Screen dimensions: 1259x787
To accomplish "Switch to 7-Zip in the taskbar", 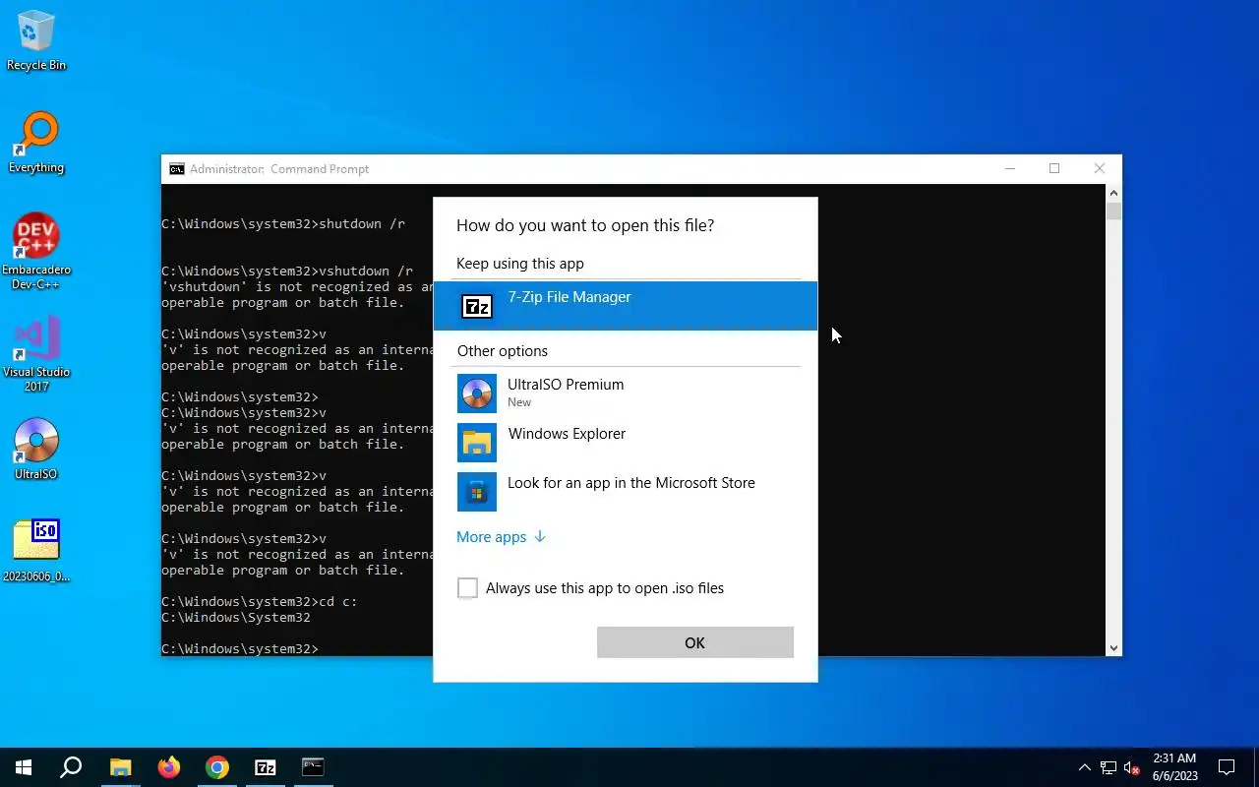I will (x=266, y=767).
